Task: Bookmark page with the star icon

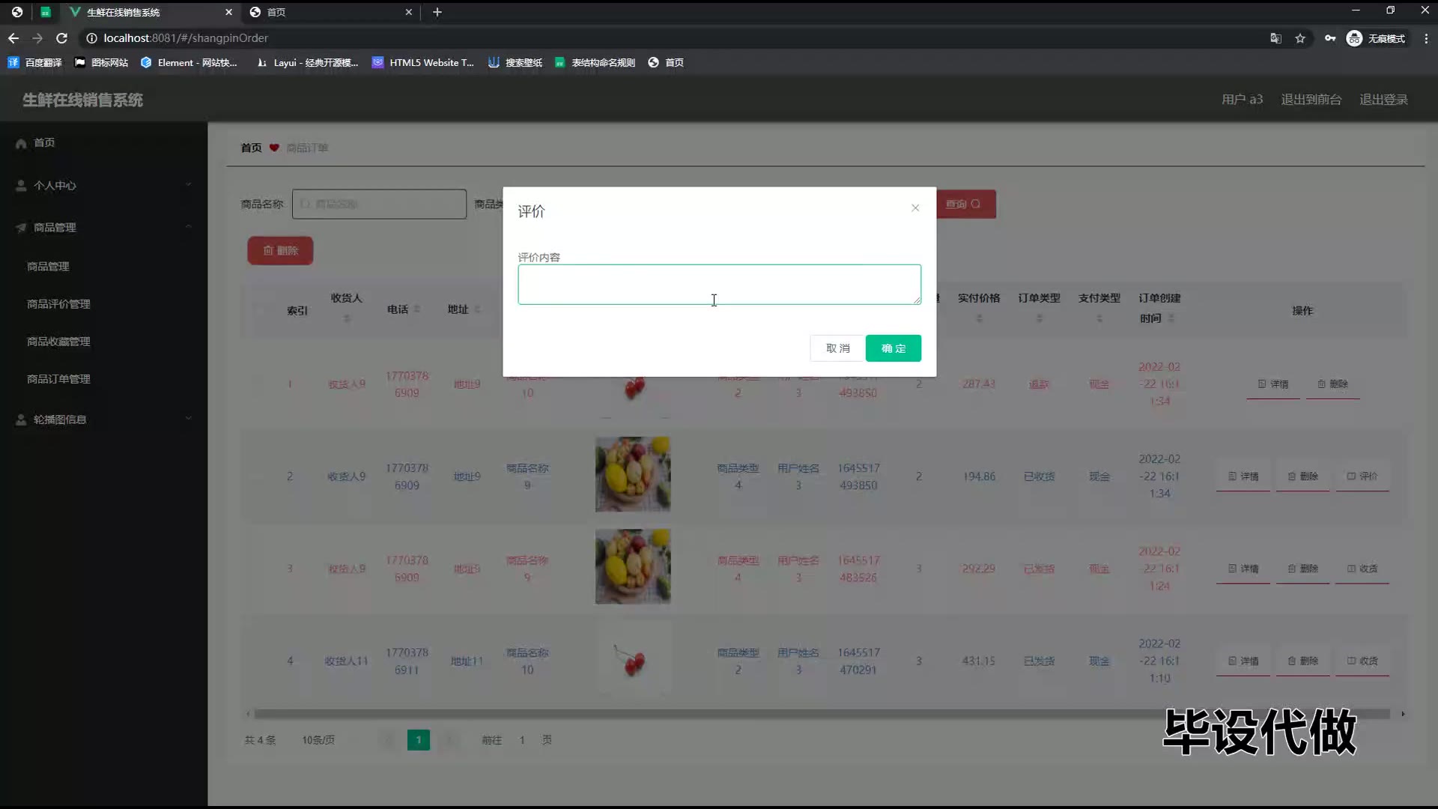Action: click(1300, 38)
